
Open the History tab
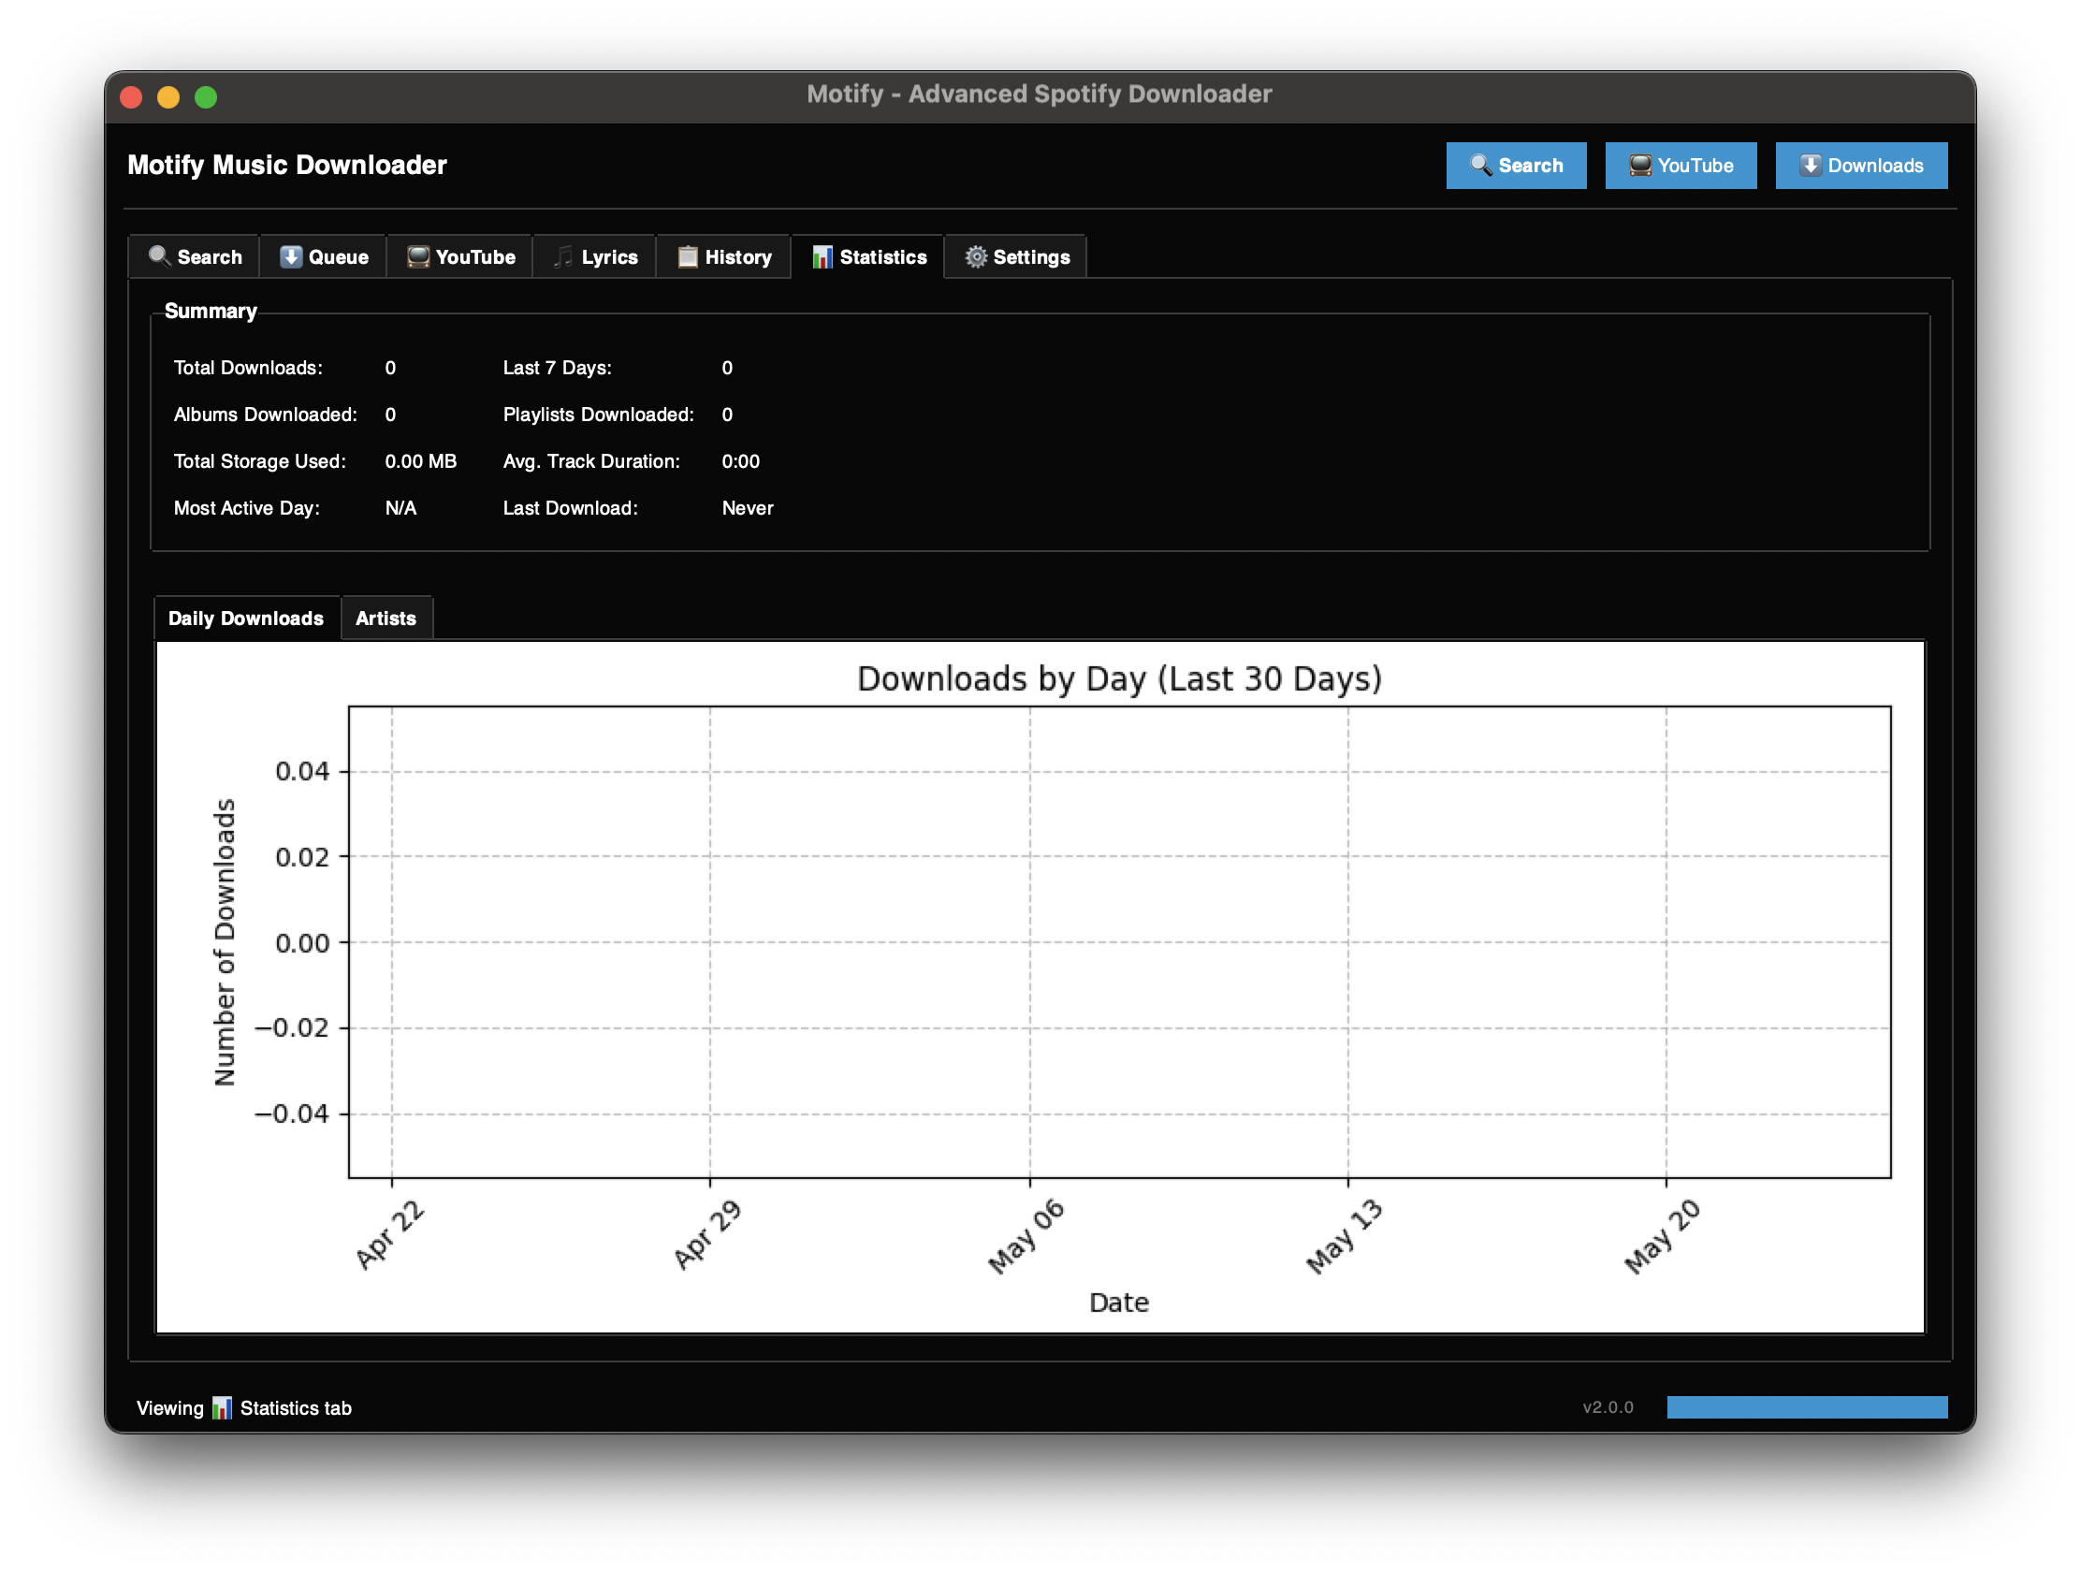724,256
